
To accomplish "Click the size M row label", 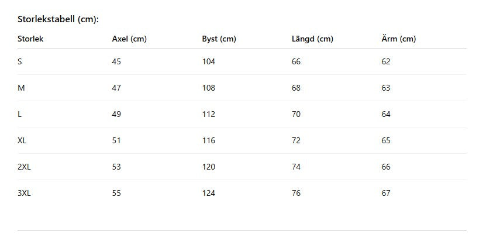I will pyautogui.click(x=21, y=88).
